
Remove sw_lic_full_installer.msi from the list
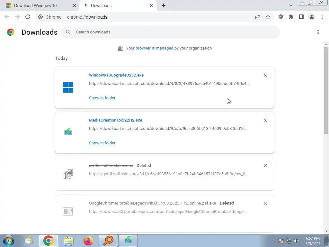coord(265,166)
